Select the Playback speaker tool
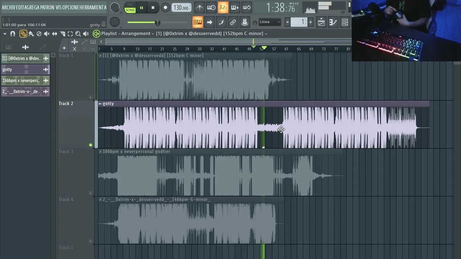 (x=86, y=34)
